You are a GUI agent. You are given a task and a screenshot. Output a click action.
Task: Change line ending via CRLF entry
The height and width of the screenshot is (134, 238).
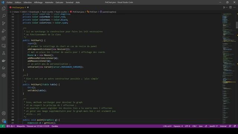194,126
